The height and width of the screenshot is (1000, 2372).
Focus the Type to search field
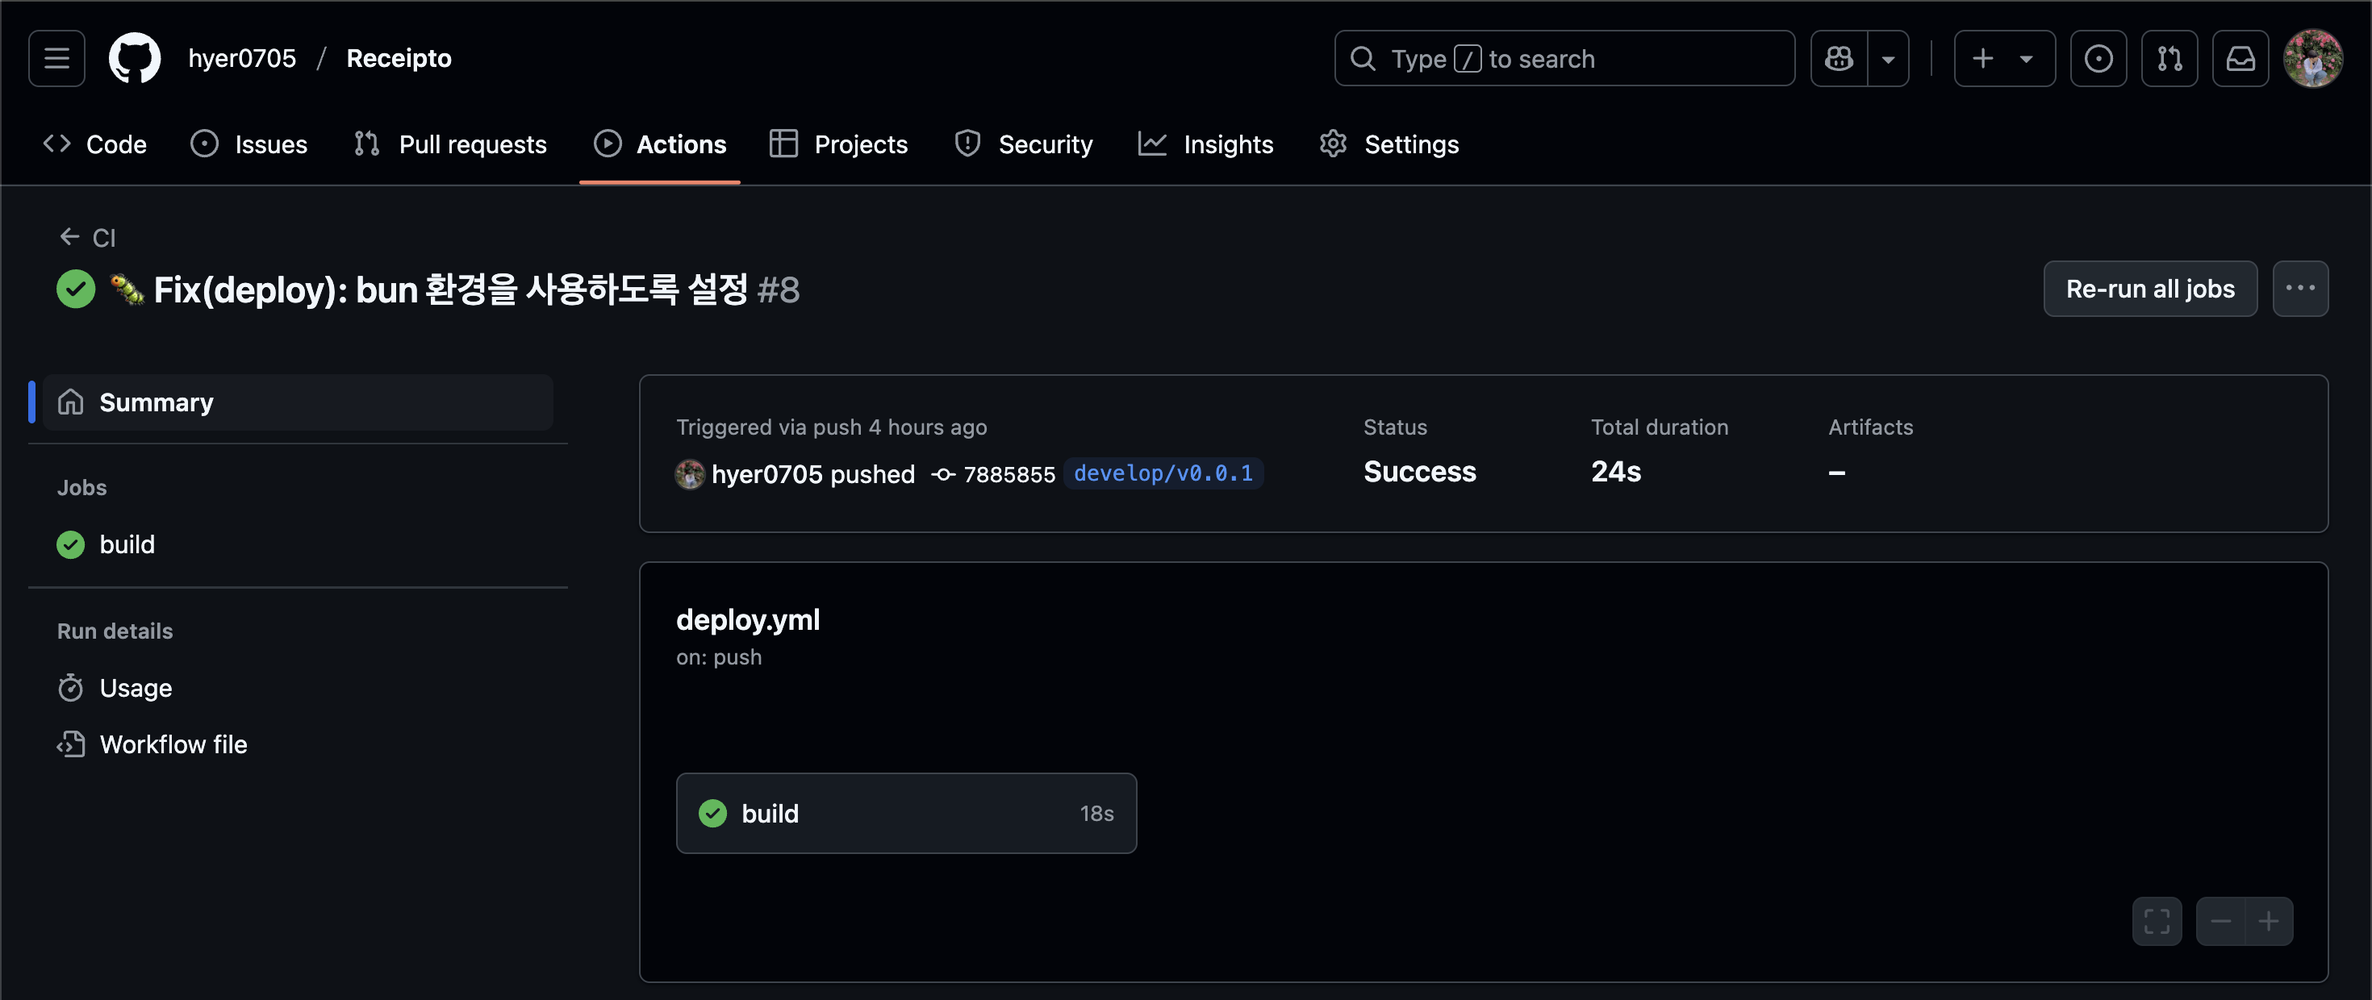pos(1564,58)
